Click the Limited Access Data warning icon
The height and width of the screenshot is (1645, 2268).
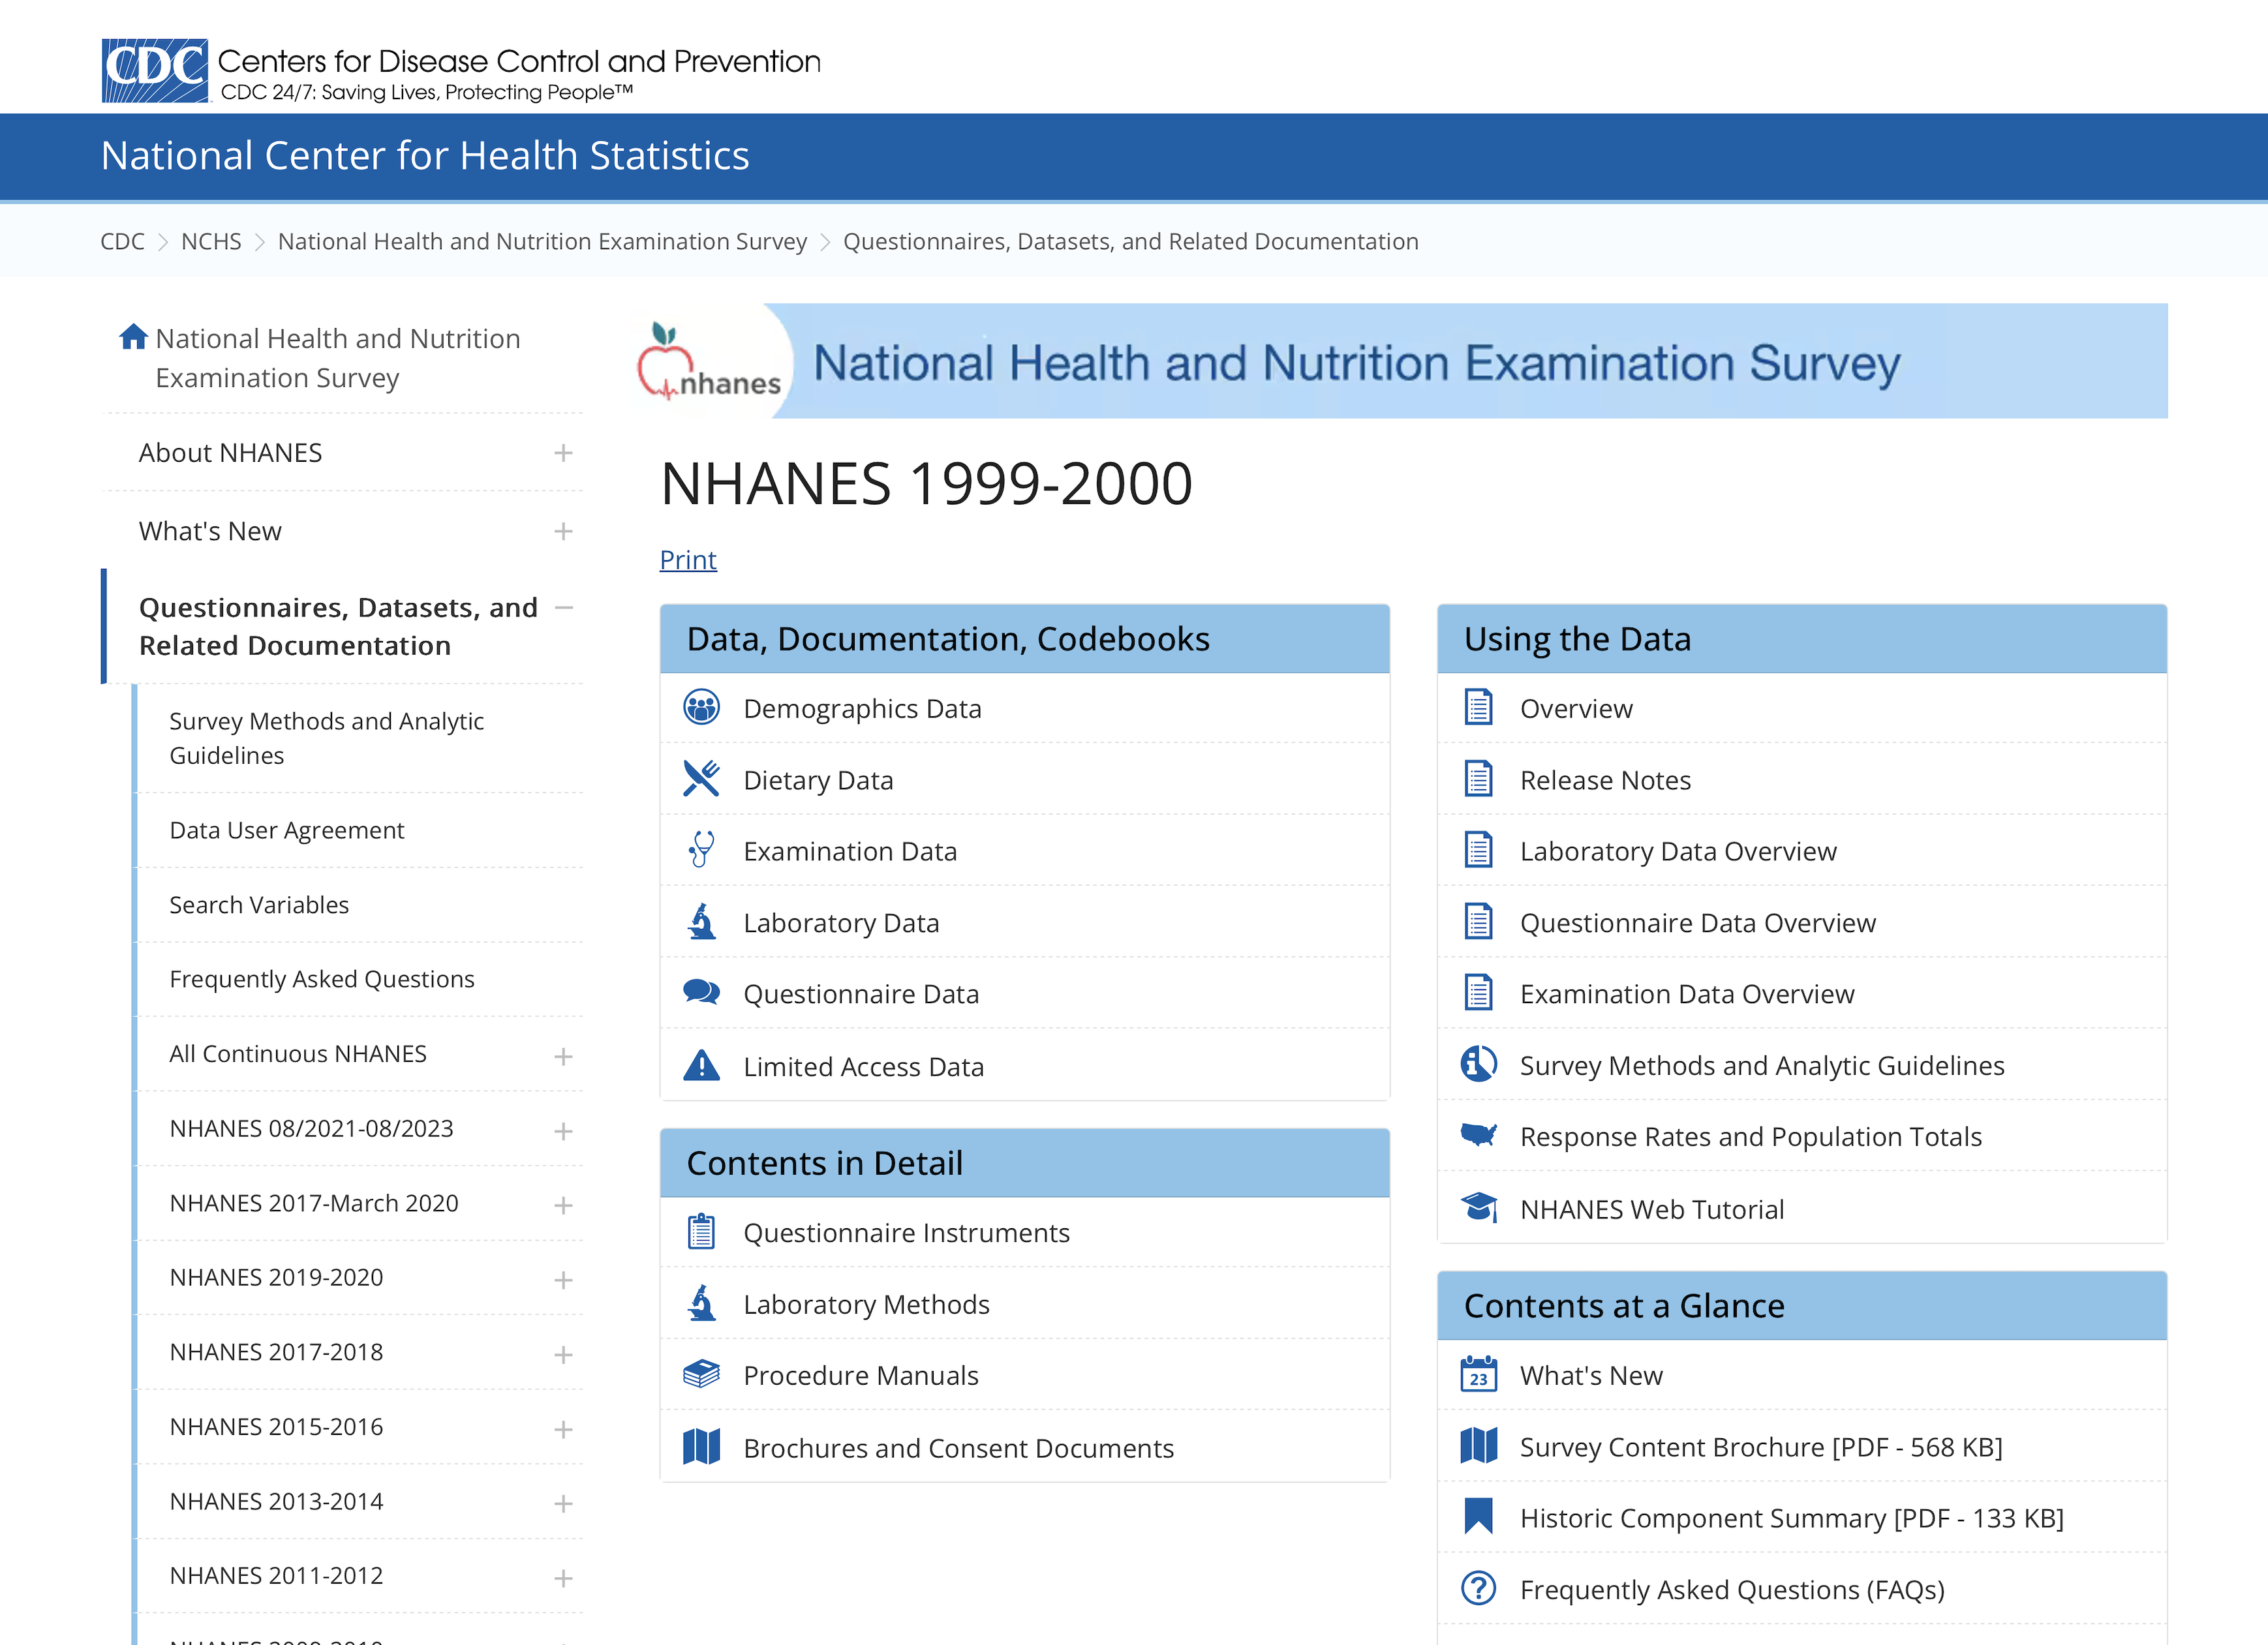click(701, 1065)
